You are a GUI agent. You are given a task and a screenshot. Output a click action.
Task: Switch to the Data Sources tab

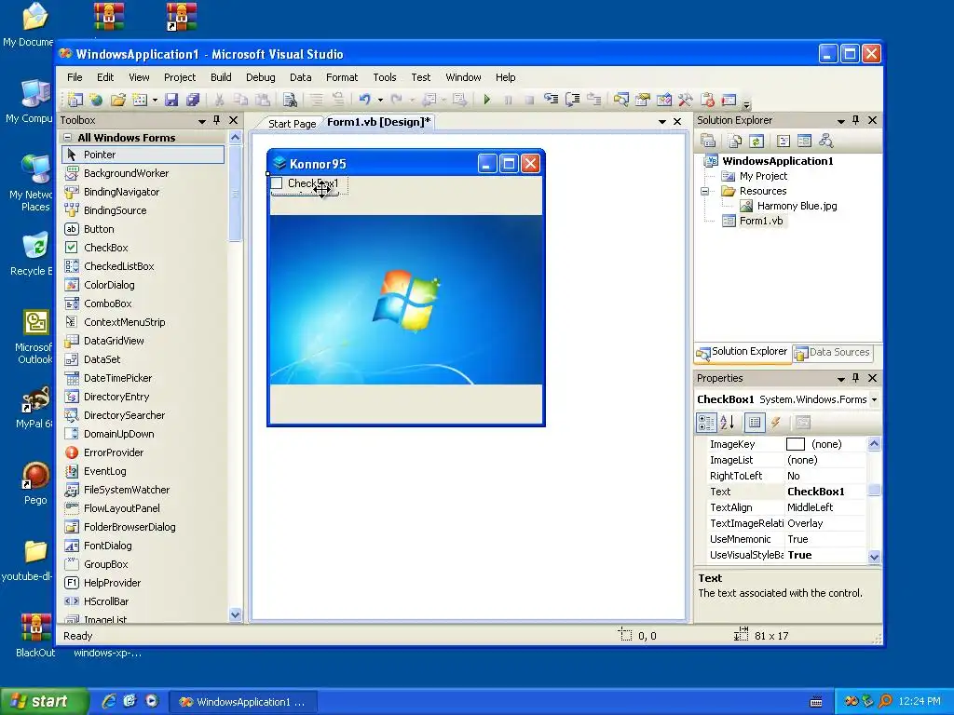tap(833, 352)
